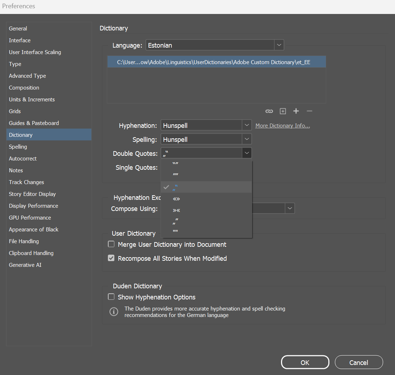This screenshot has width=395, height=375.
Task: Click the New User Dictionary icon
Action: pos(283,111)
